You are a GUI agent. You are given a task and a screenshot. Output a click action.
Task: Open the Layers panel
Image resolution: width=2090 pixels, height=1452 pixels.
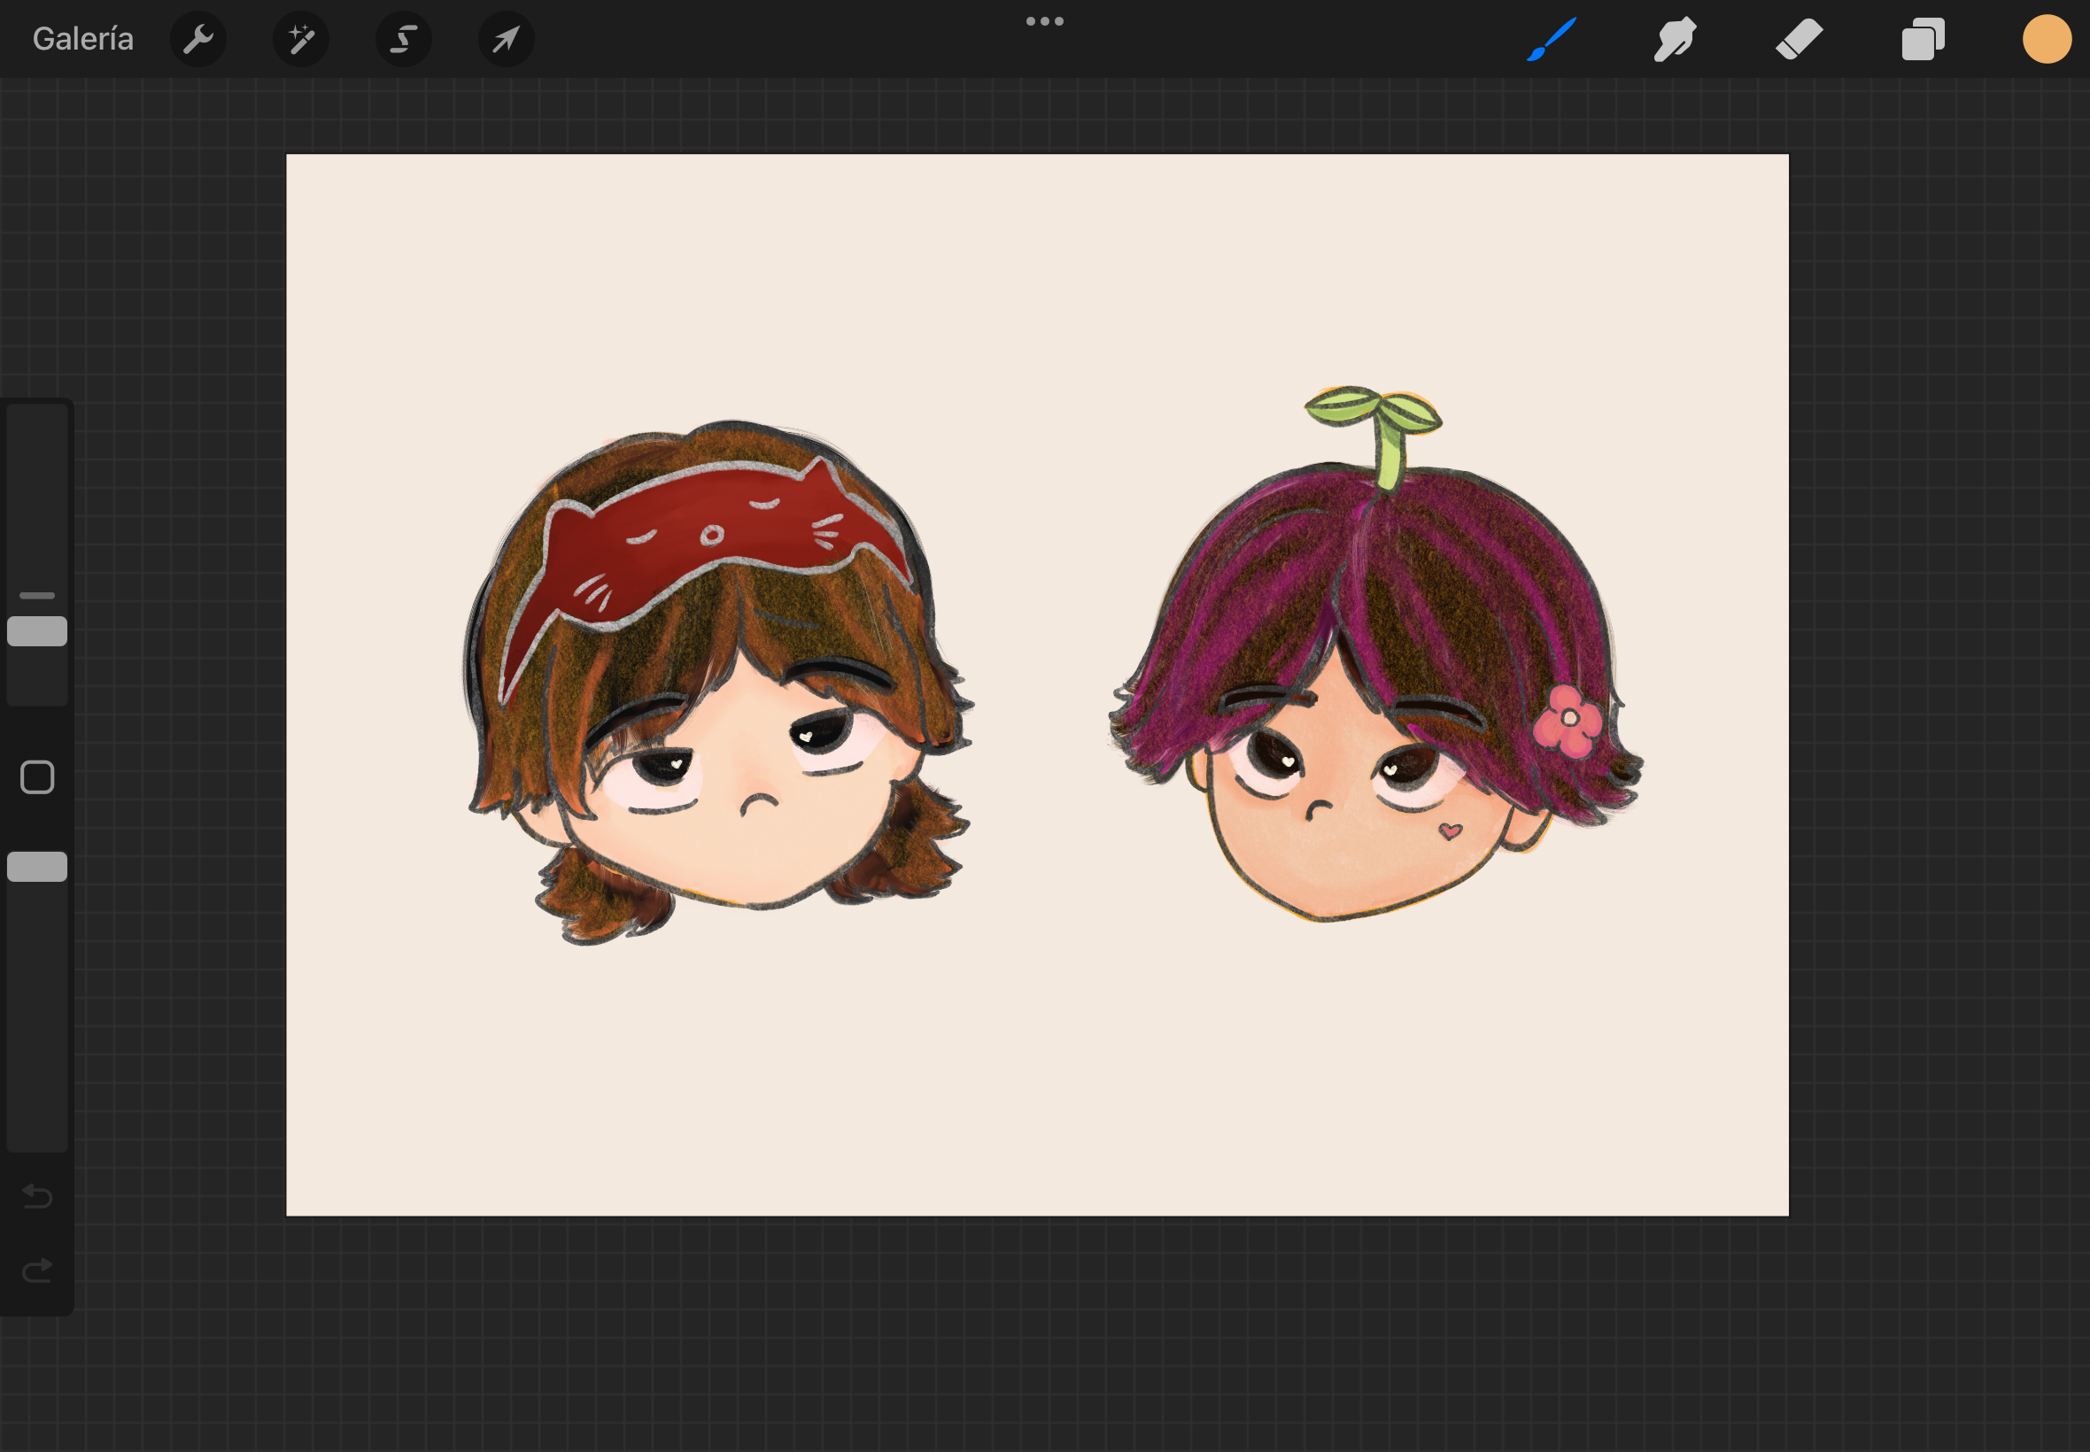1923,39
